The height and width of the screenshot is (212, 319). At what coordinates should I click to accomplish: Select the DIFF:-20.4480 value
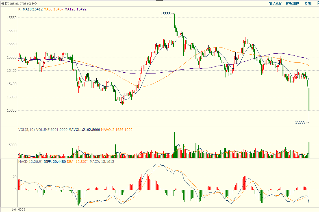pos(55,161)
